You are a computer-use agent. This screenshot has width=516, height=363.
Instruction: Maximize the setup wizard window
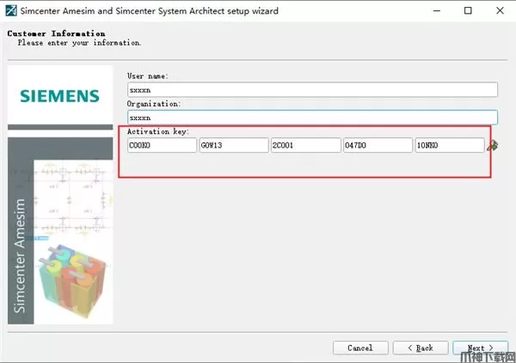[467, 11]
